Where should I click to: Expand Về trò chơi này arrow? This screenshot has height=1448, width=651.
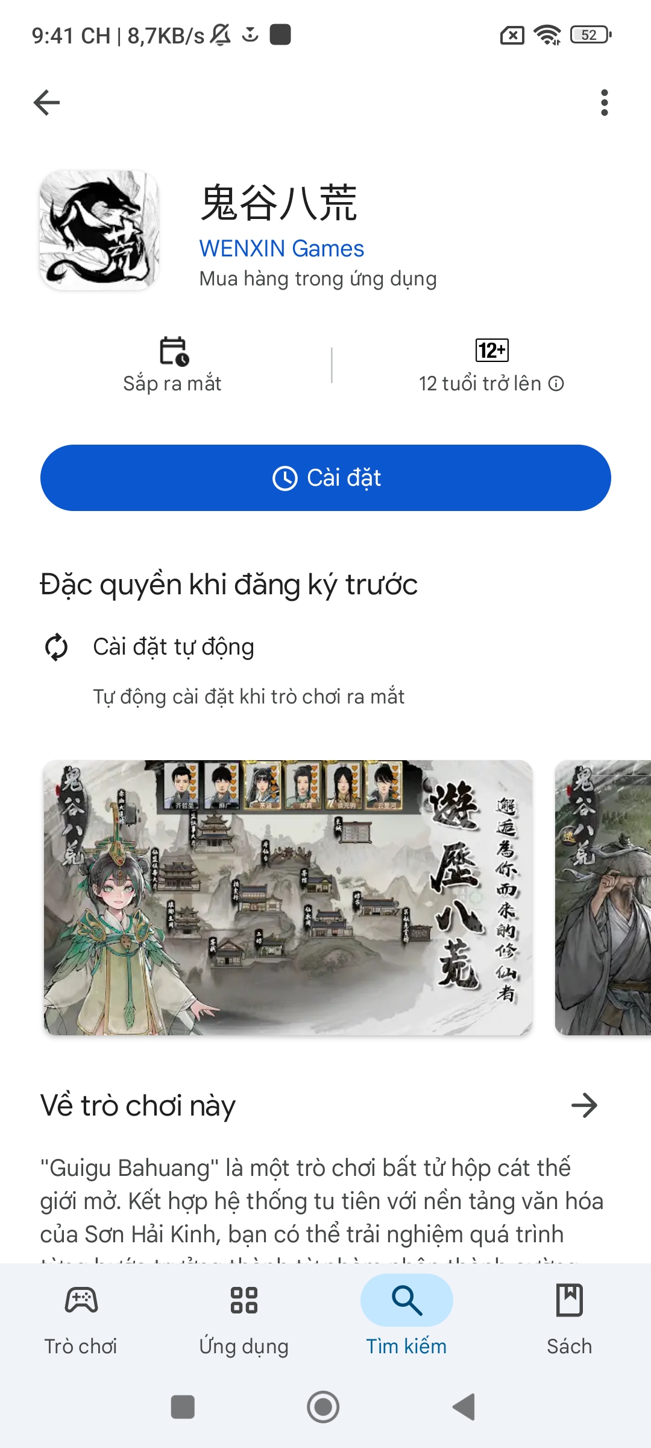584,1105
